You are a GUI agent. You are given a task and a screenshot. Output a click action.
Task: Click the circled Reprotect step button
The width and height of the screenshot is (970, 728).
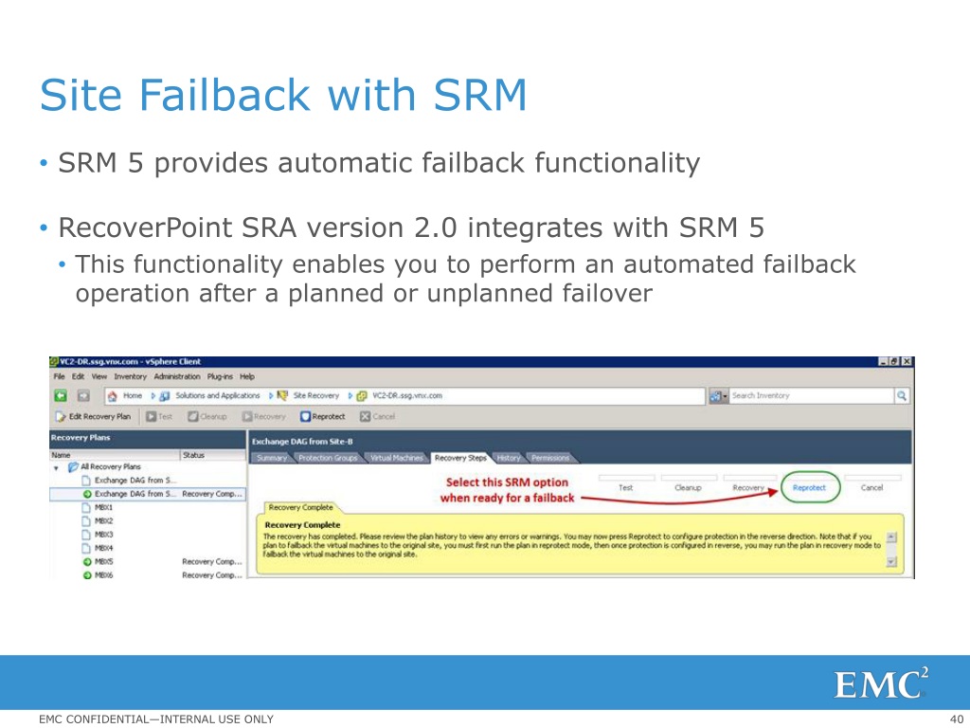tap(810, 488)
